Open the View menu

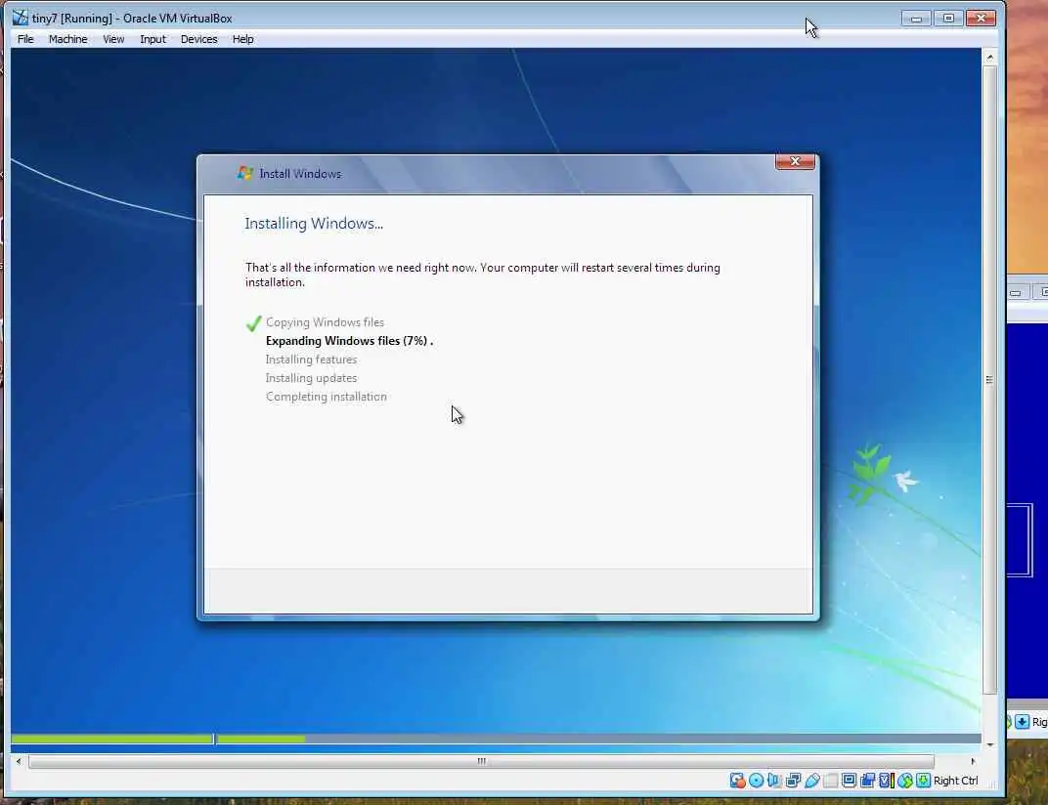point(113,39)
